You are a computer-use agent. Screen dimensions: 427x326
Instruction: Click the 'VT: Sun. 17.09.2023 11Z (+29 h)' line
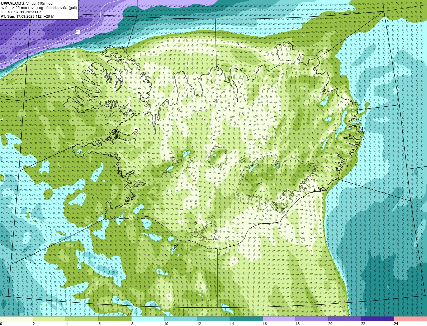[27, 16]
